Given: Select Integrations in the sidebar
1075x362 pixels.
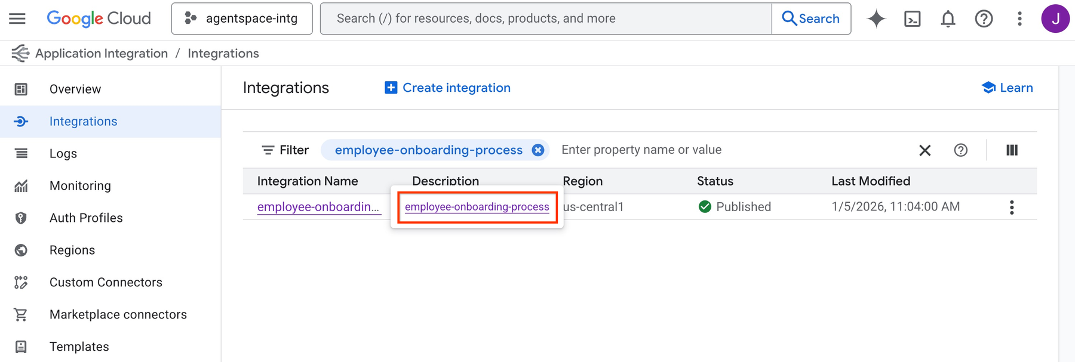Looking at the screenshot, I should (110, 121).
